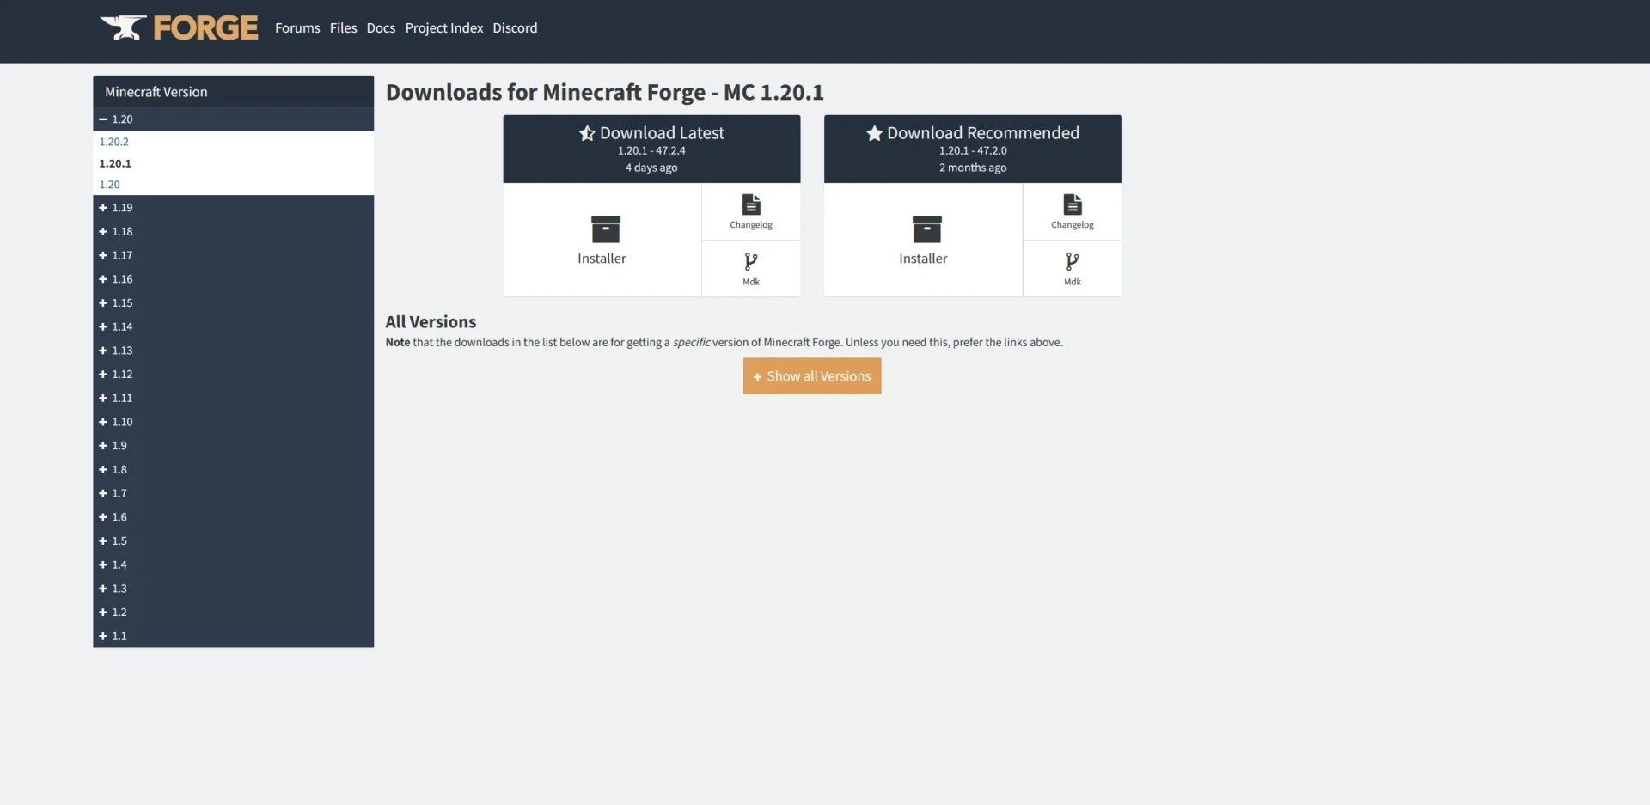The image size is (1650, 805).
Task: Expand the 1.19 version group
Action: pos(233,208)
